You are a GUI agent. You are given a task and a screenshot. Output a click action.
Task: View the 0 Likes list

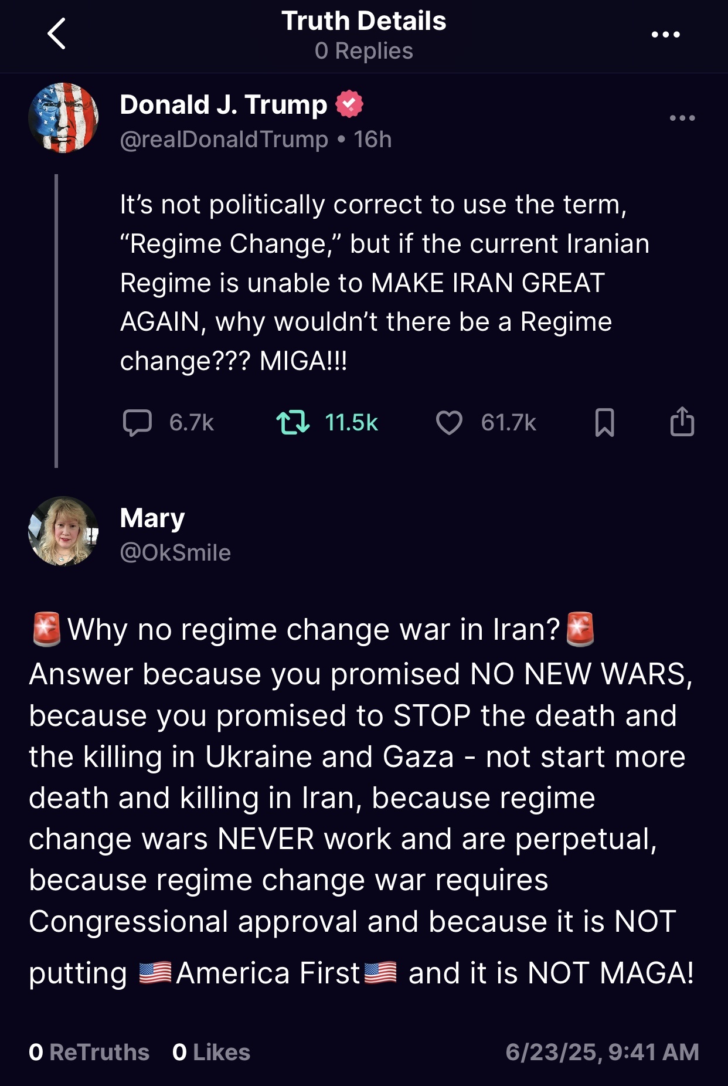pos(211,1052)
